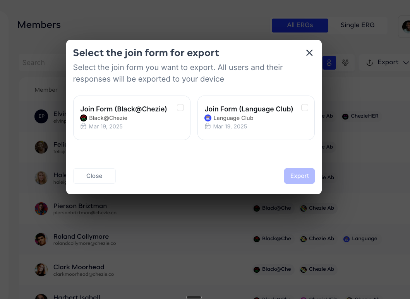Switch to the Single ERG tab
The image size is (410, 299).
pos(357,25)
